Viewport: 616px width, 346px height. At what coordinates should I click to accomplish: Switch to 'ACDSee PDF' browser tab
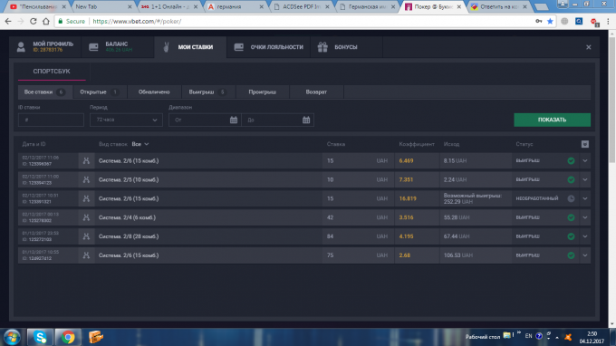[302, 6]
